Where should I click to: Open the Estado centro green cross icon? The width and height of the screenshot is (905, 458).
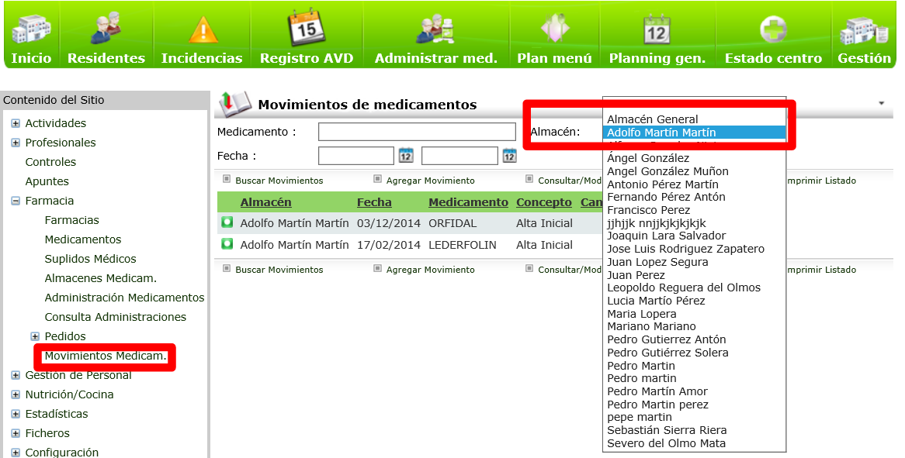(773, 29)
